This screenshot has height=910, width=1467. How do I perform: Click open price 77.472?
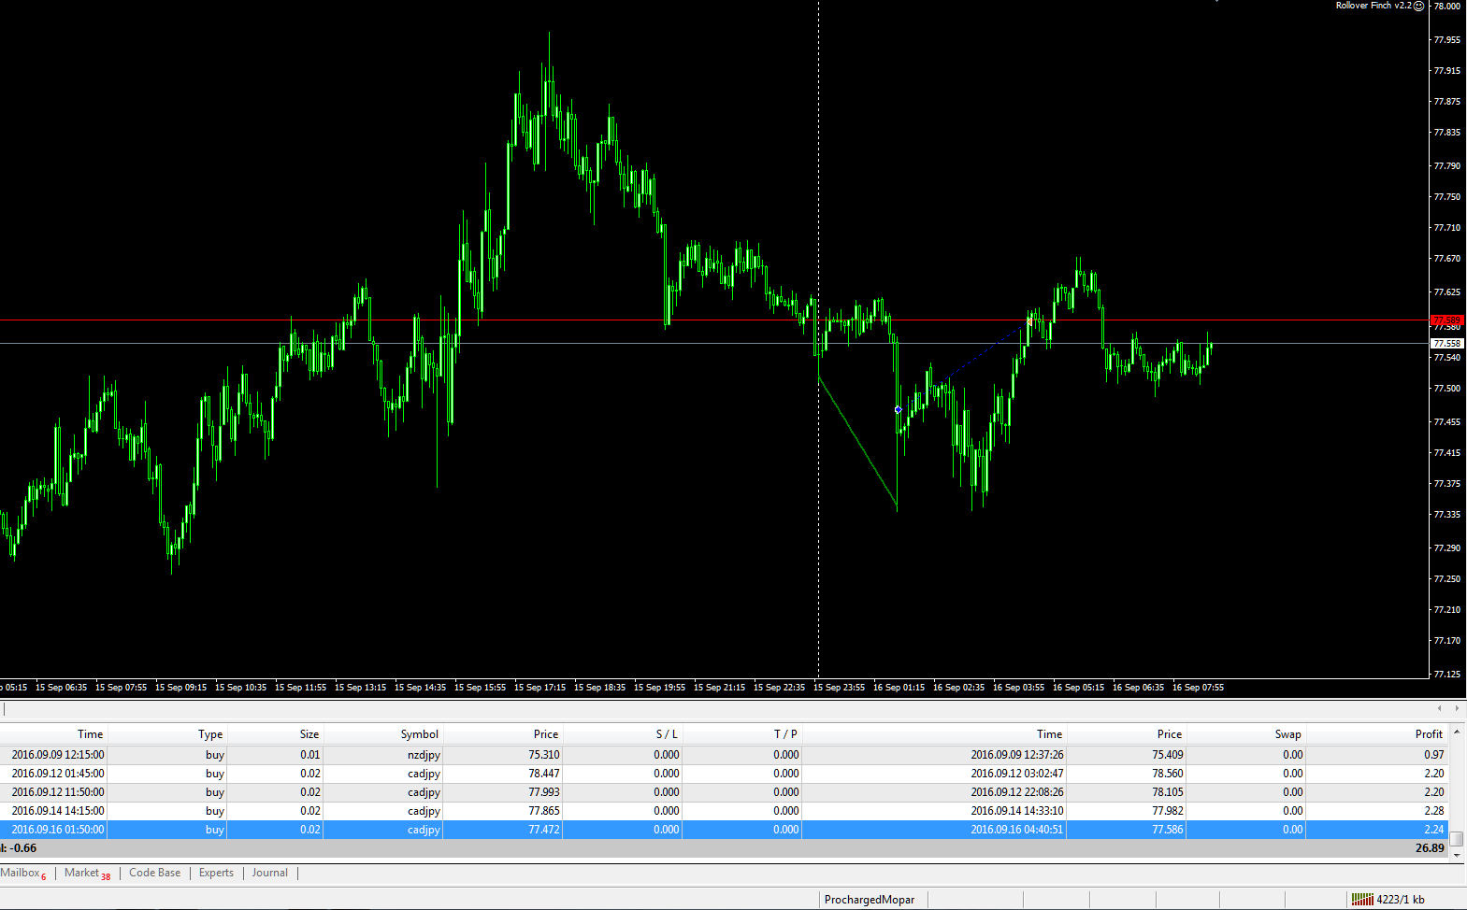pos(544,830)
